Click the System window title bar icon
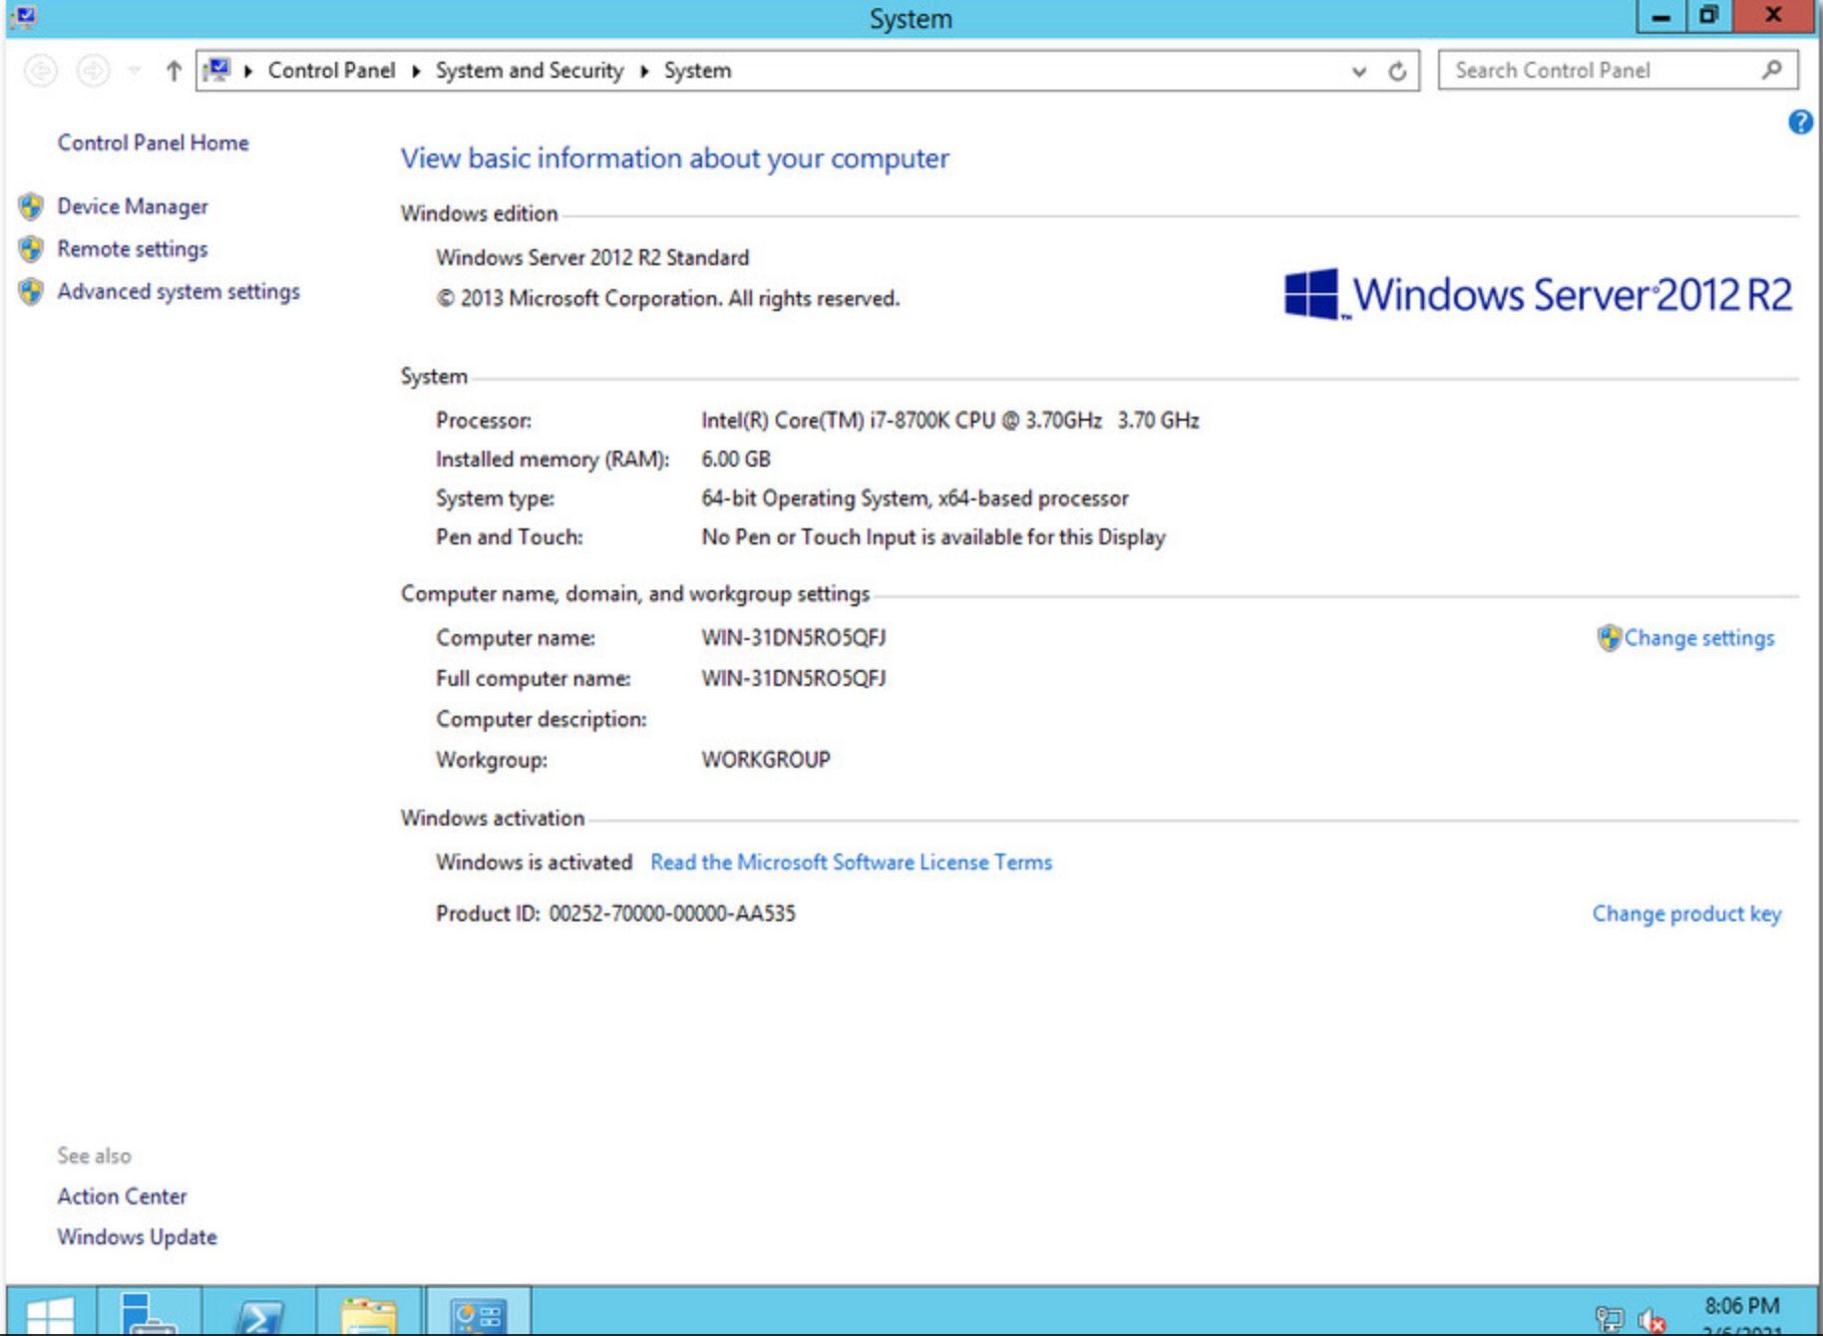Viewport: 1823px width, 1336px height. coord(25,17)
